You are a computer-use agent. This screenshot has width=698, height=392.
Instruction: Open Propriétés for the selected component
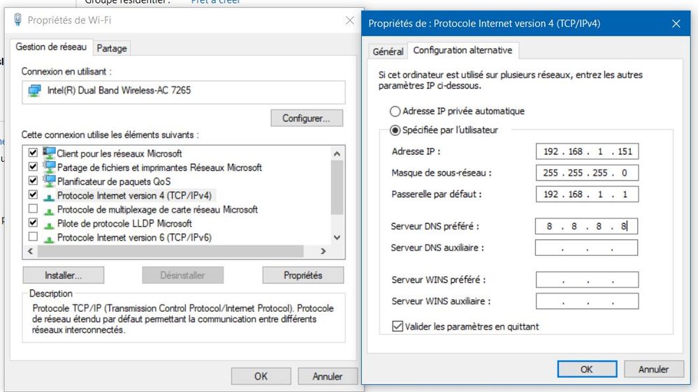[303, 276]
